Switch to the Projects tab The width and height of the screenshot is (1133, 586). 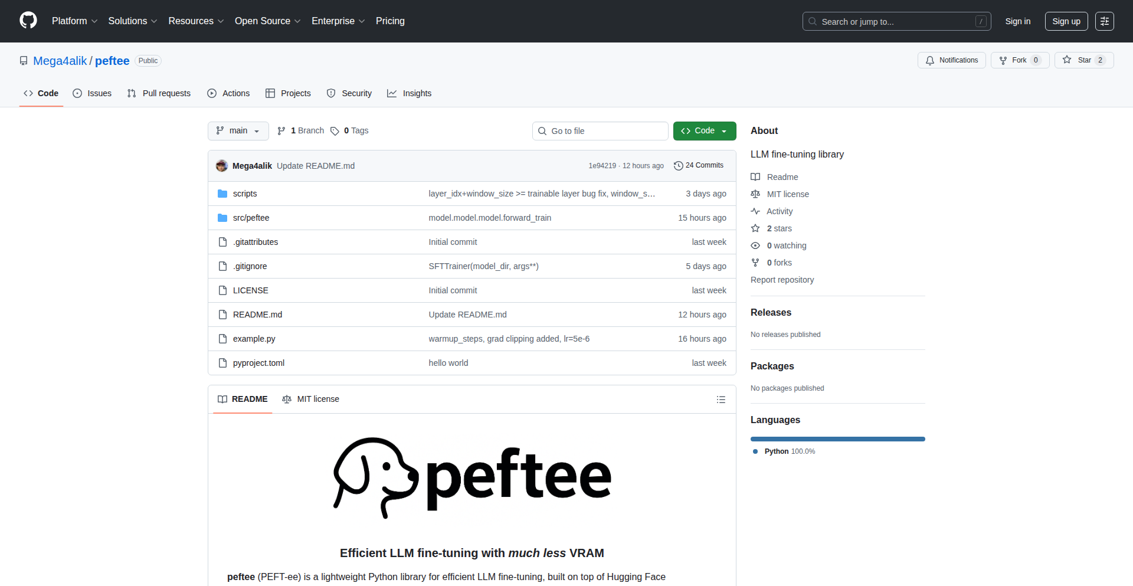288,93
